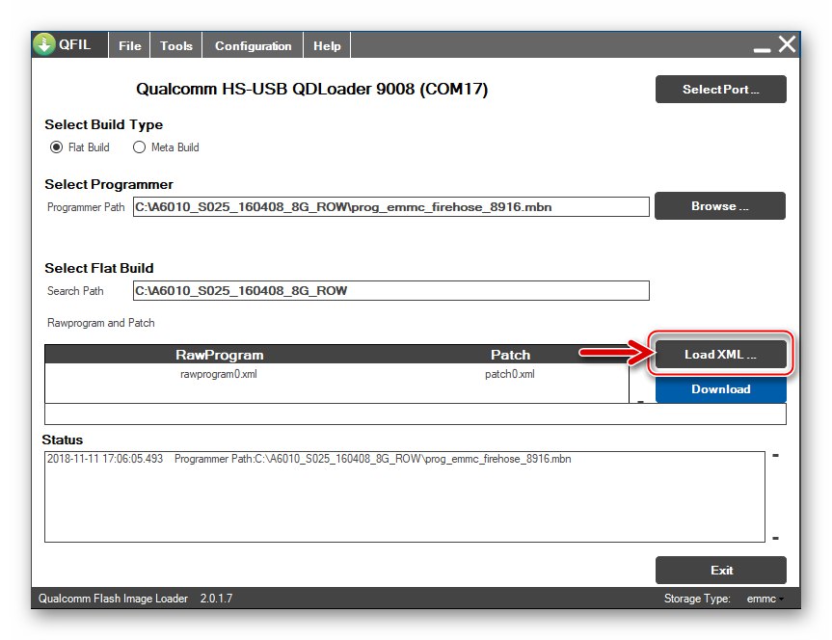The image size is (832, 640).
Task: Minimize the QFIL window
Action: tap(762, 49)
